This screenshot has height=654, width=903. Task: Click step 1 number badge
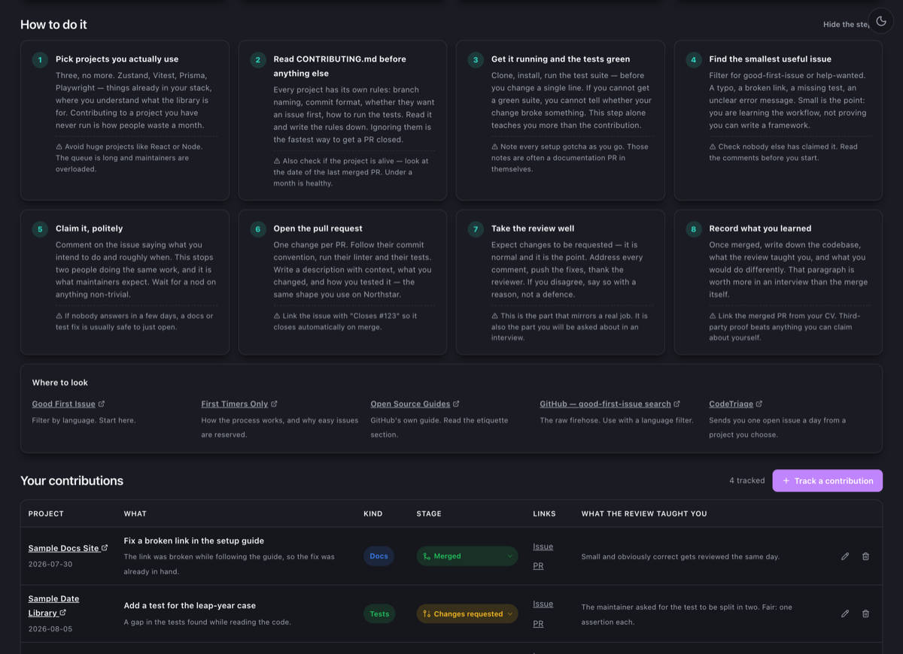point(40,60)
